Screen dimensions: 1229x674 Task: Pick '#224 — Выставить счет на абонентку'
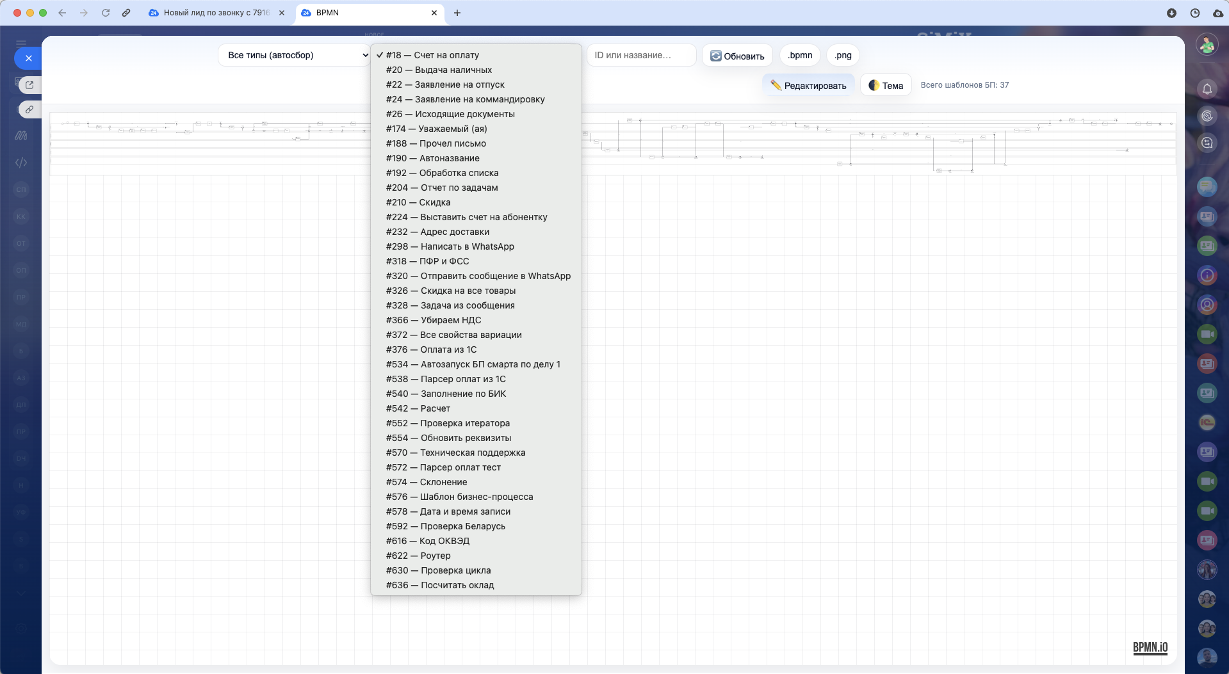(x=476, y=217)
